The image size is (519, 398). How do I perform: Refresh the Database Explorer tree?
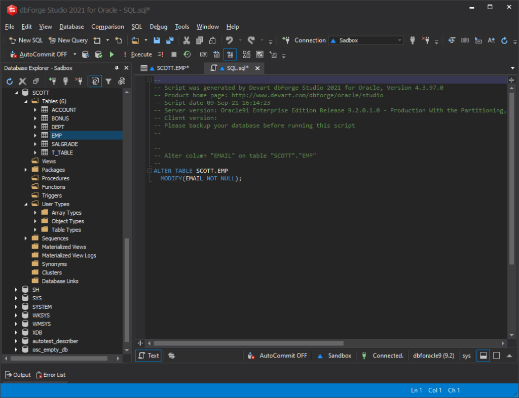[9, 81]
